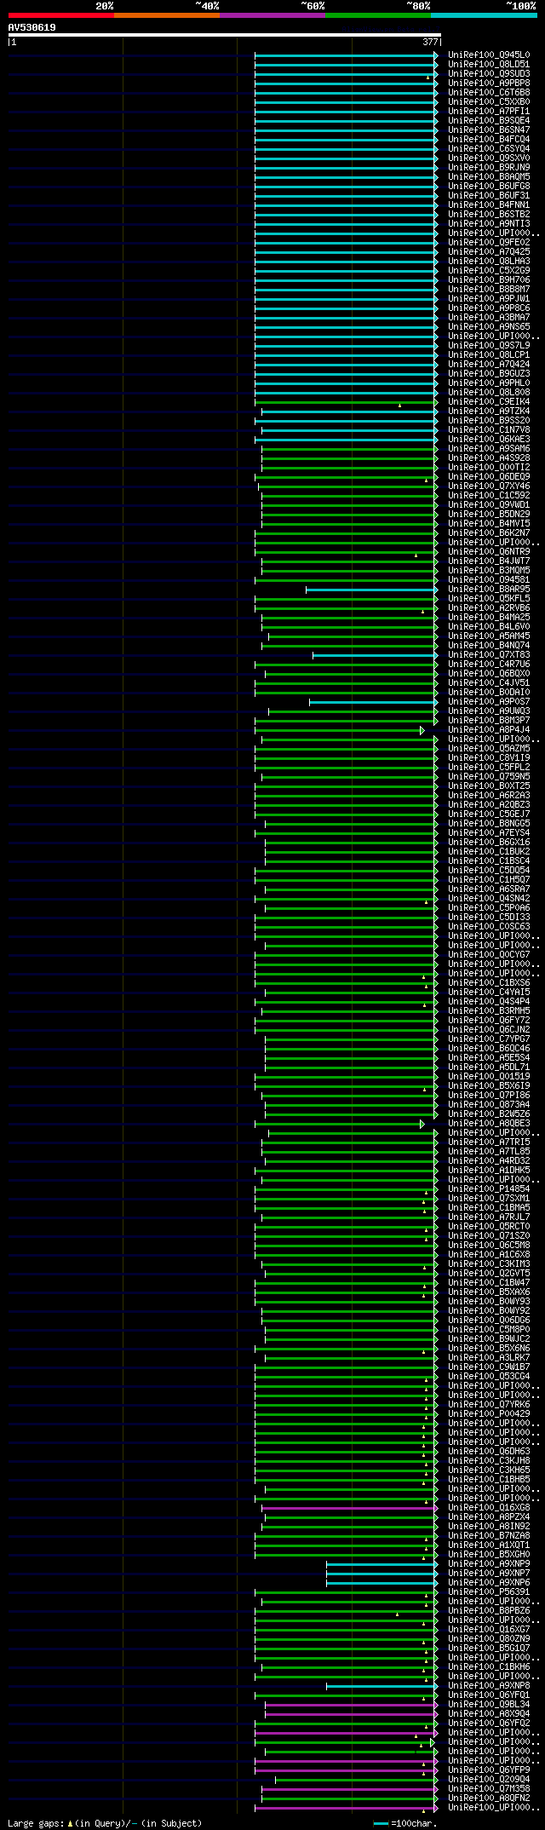This screenshot has width=545, height=1830.
Task: Select UniRef100_B9H706 label
Action: (x=489, y=279)
